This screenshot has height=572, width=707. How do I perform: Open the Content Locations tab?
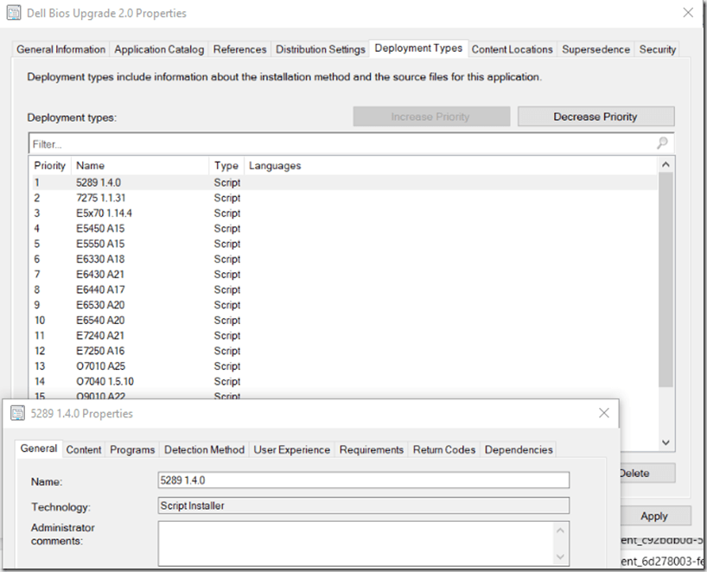pos(512,49)
